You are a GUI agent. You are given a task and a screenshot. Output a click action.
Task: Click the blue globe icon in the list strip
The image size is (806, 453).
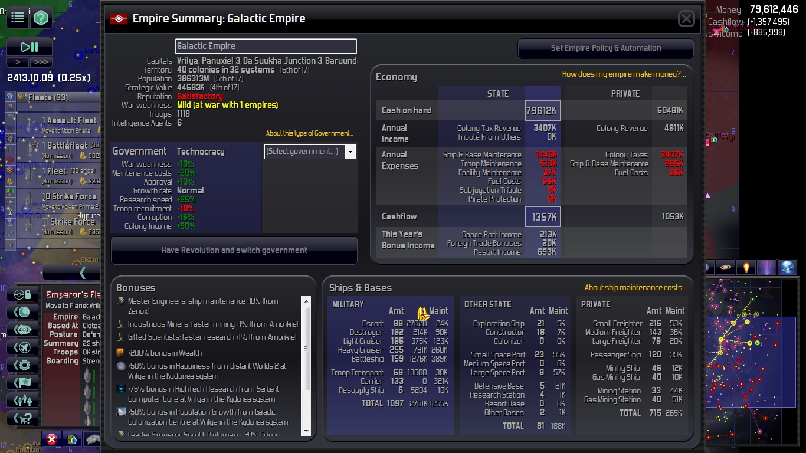point(10,96)
